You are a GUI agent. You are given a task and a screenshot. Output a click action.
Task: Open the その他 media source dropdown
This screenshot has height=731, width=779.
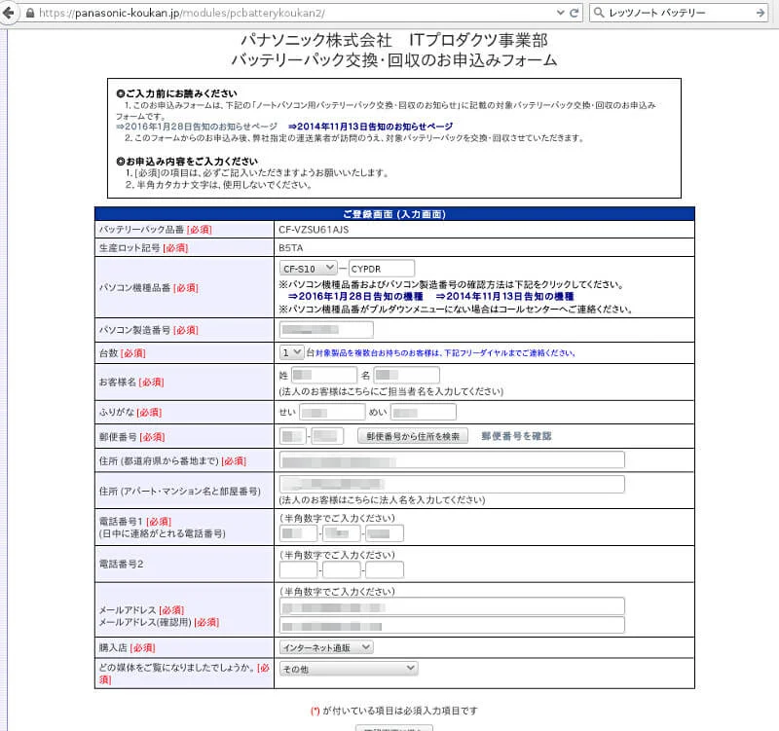coord(346,668)
